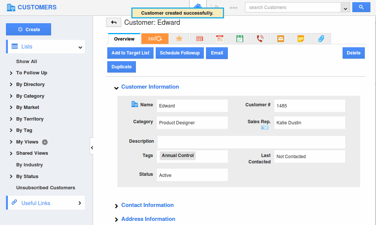Click the blue search magnifier button
This screenshot has width=376, height=225.
click(x=361, y=7)
